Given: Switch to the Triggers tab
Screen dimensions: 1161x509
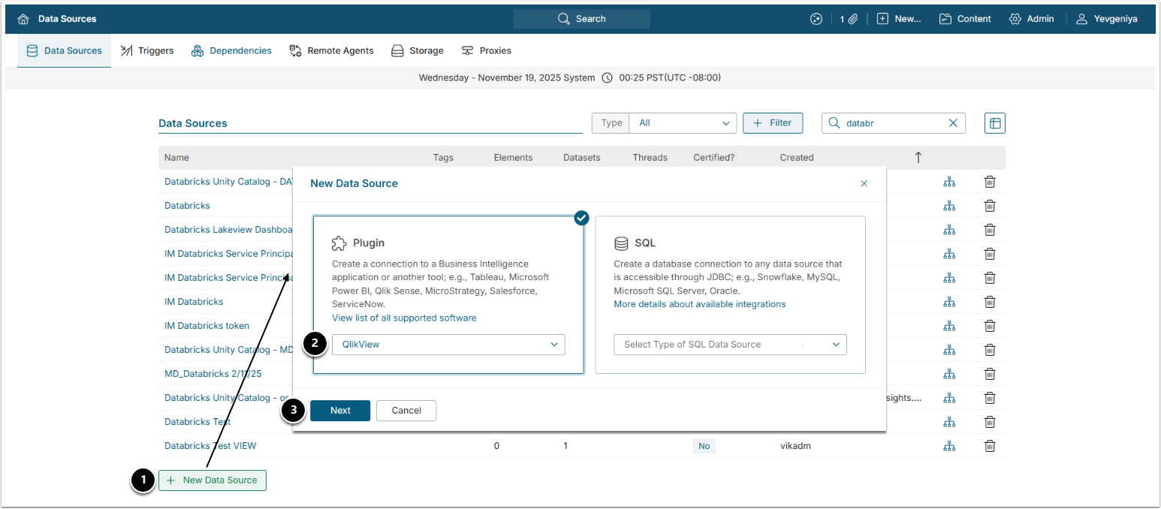Looking at the screenshot, I should point(147,51).
